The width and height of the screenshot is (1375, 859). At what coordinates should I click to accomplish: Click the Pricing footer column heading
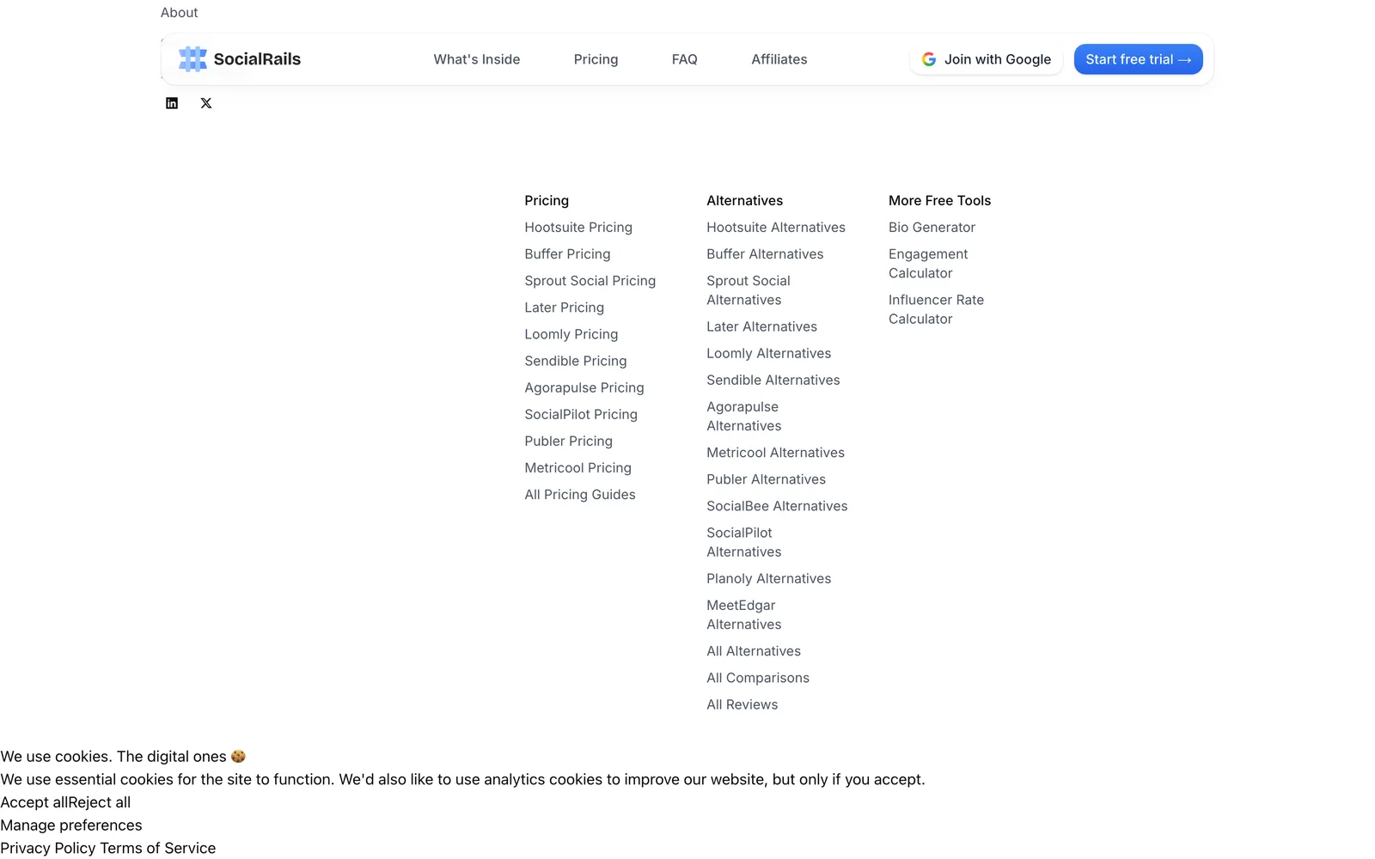[x=547, y=200]
